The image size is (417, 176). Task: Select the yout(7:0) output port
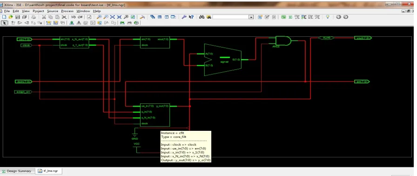pos(363,38)
